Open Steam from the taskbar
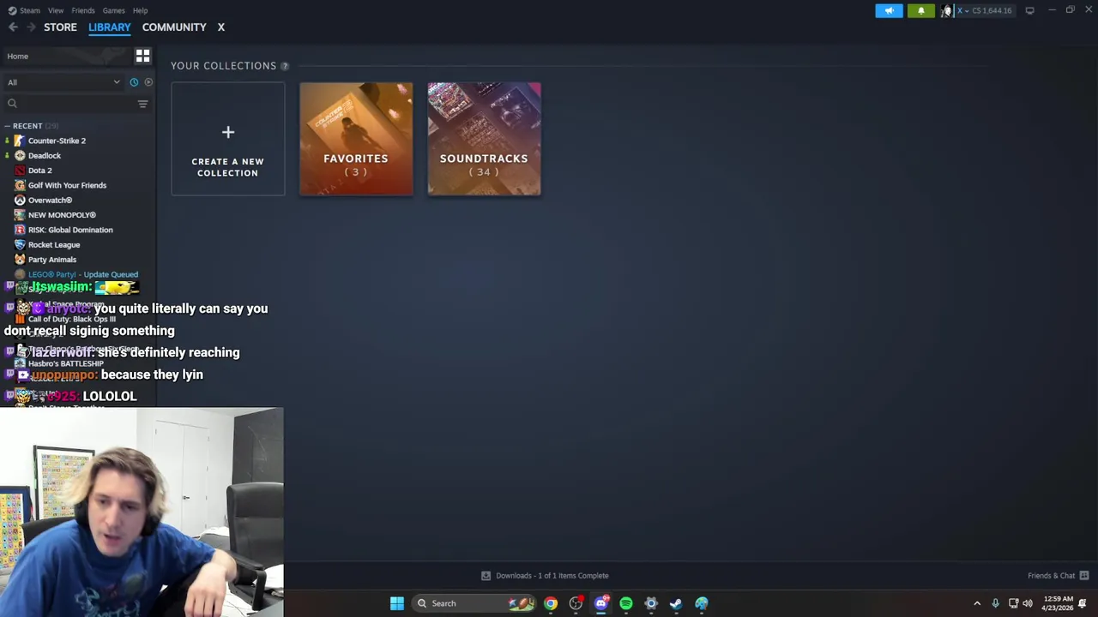Screen dimensions: 1098x617 coord(676,603)
